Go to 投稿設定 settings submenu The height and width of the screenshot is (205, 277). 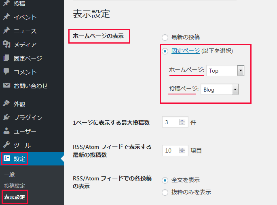[x=15, y=186]
